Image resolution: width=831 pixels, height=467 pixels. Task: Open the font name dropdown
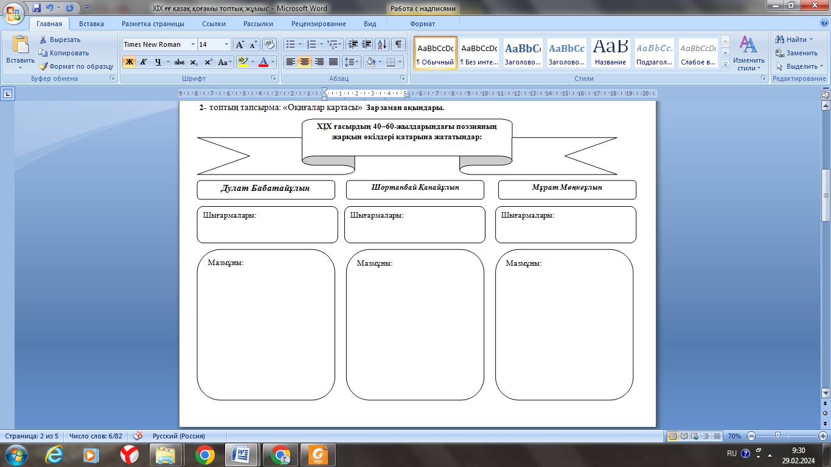[193, 44]
